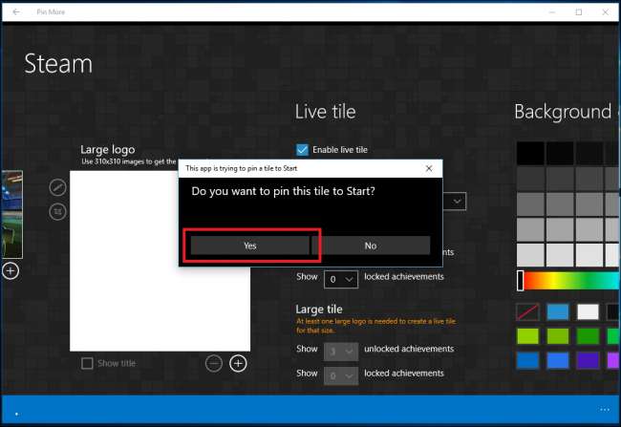Minimize the Pin More window

pyautogui.click(x=552, y=11)
